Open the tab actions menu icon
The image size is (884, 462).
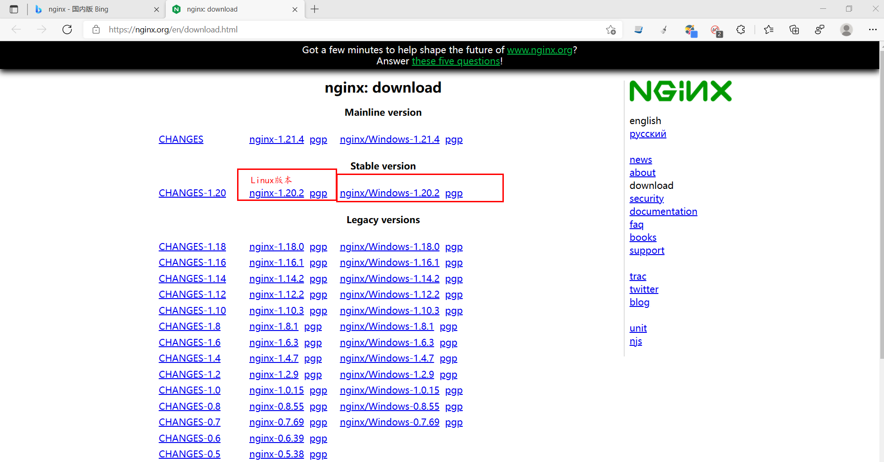coord(14,9)
